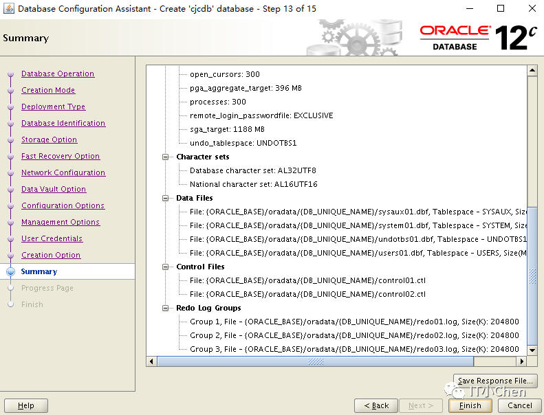Jump to Management Options step
544x415 pixels.
(x=61, y=222)
